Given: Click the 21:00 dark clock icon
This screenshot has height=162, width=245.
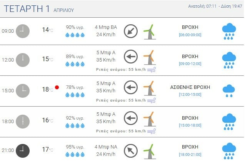Looking at the screenshot, I should pos(23,150).
